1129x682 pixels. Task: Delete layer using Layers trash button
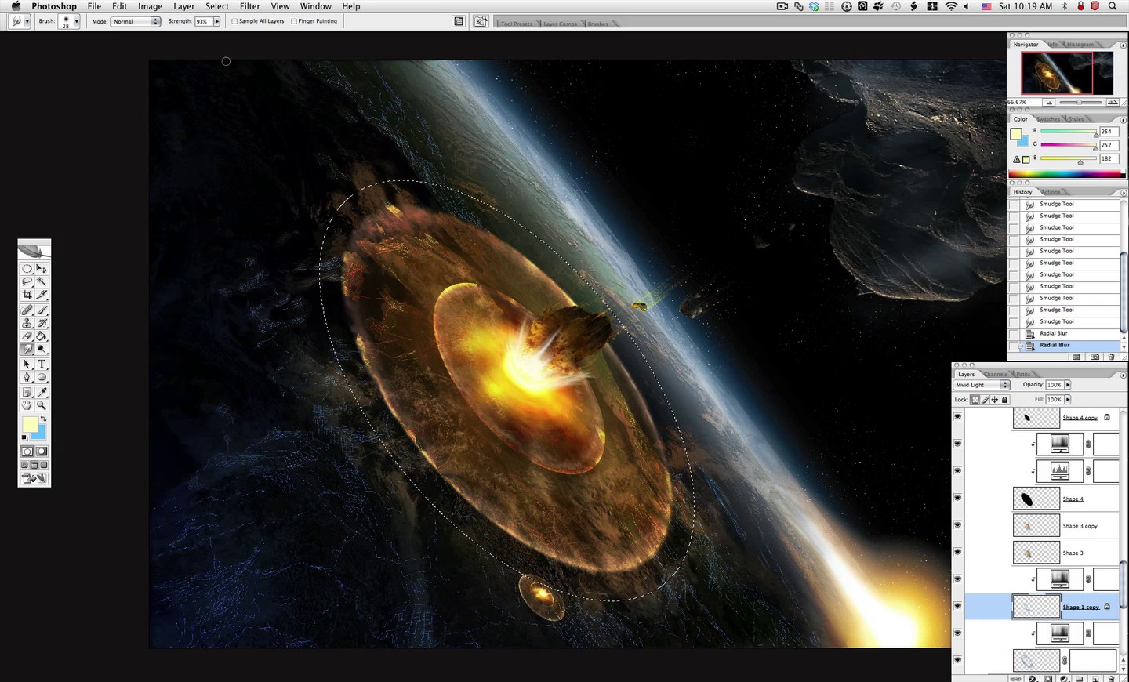[1111, 678]
